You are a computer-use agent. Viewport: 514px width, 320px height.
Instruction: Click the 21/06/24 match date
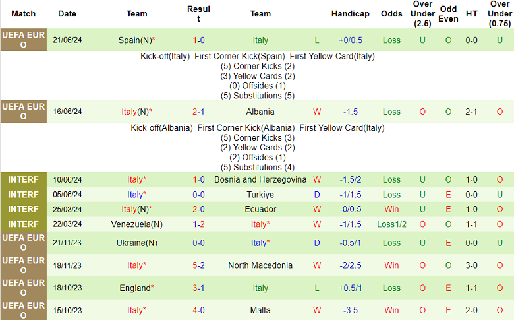(67, 40)
